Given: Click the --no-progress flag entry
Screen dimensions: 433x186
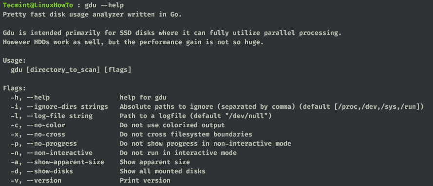Looking at the screenshot, I should (x=44, y=144).
